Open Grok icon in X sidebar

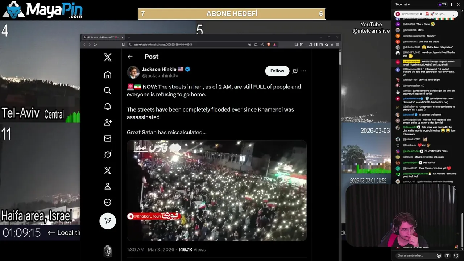pos(108,154)
